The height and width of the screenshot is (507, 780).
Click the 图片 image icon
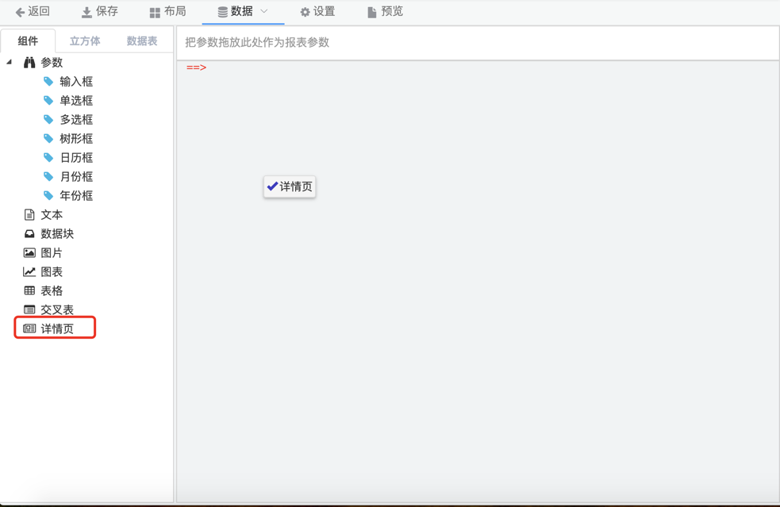29,253
